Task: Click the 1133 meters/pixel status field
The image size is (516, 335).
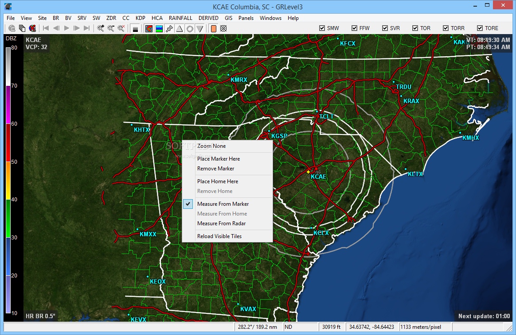Action: 425,327
